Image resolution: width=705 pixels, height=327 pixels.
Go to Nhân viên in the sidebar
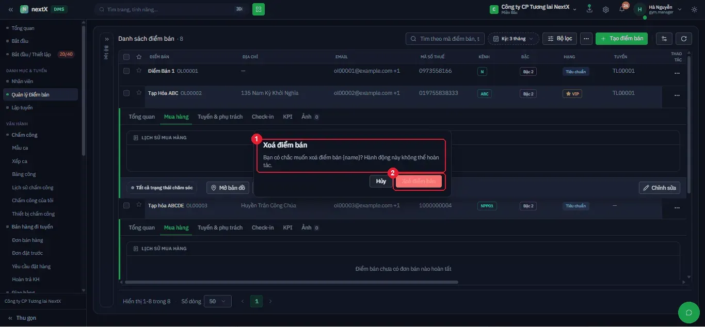coord(22,81)
